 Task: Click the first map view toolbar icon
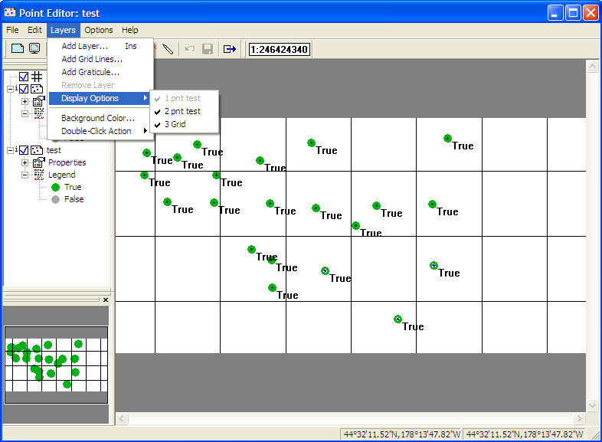[18, 48]
